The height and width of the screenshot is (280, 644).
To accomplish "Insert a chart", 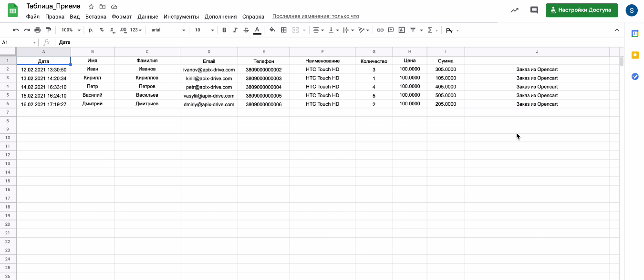I will pyautogui.click(x=402, y=30).
